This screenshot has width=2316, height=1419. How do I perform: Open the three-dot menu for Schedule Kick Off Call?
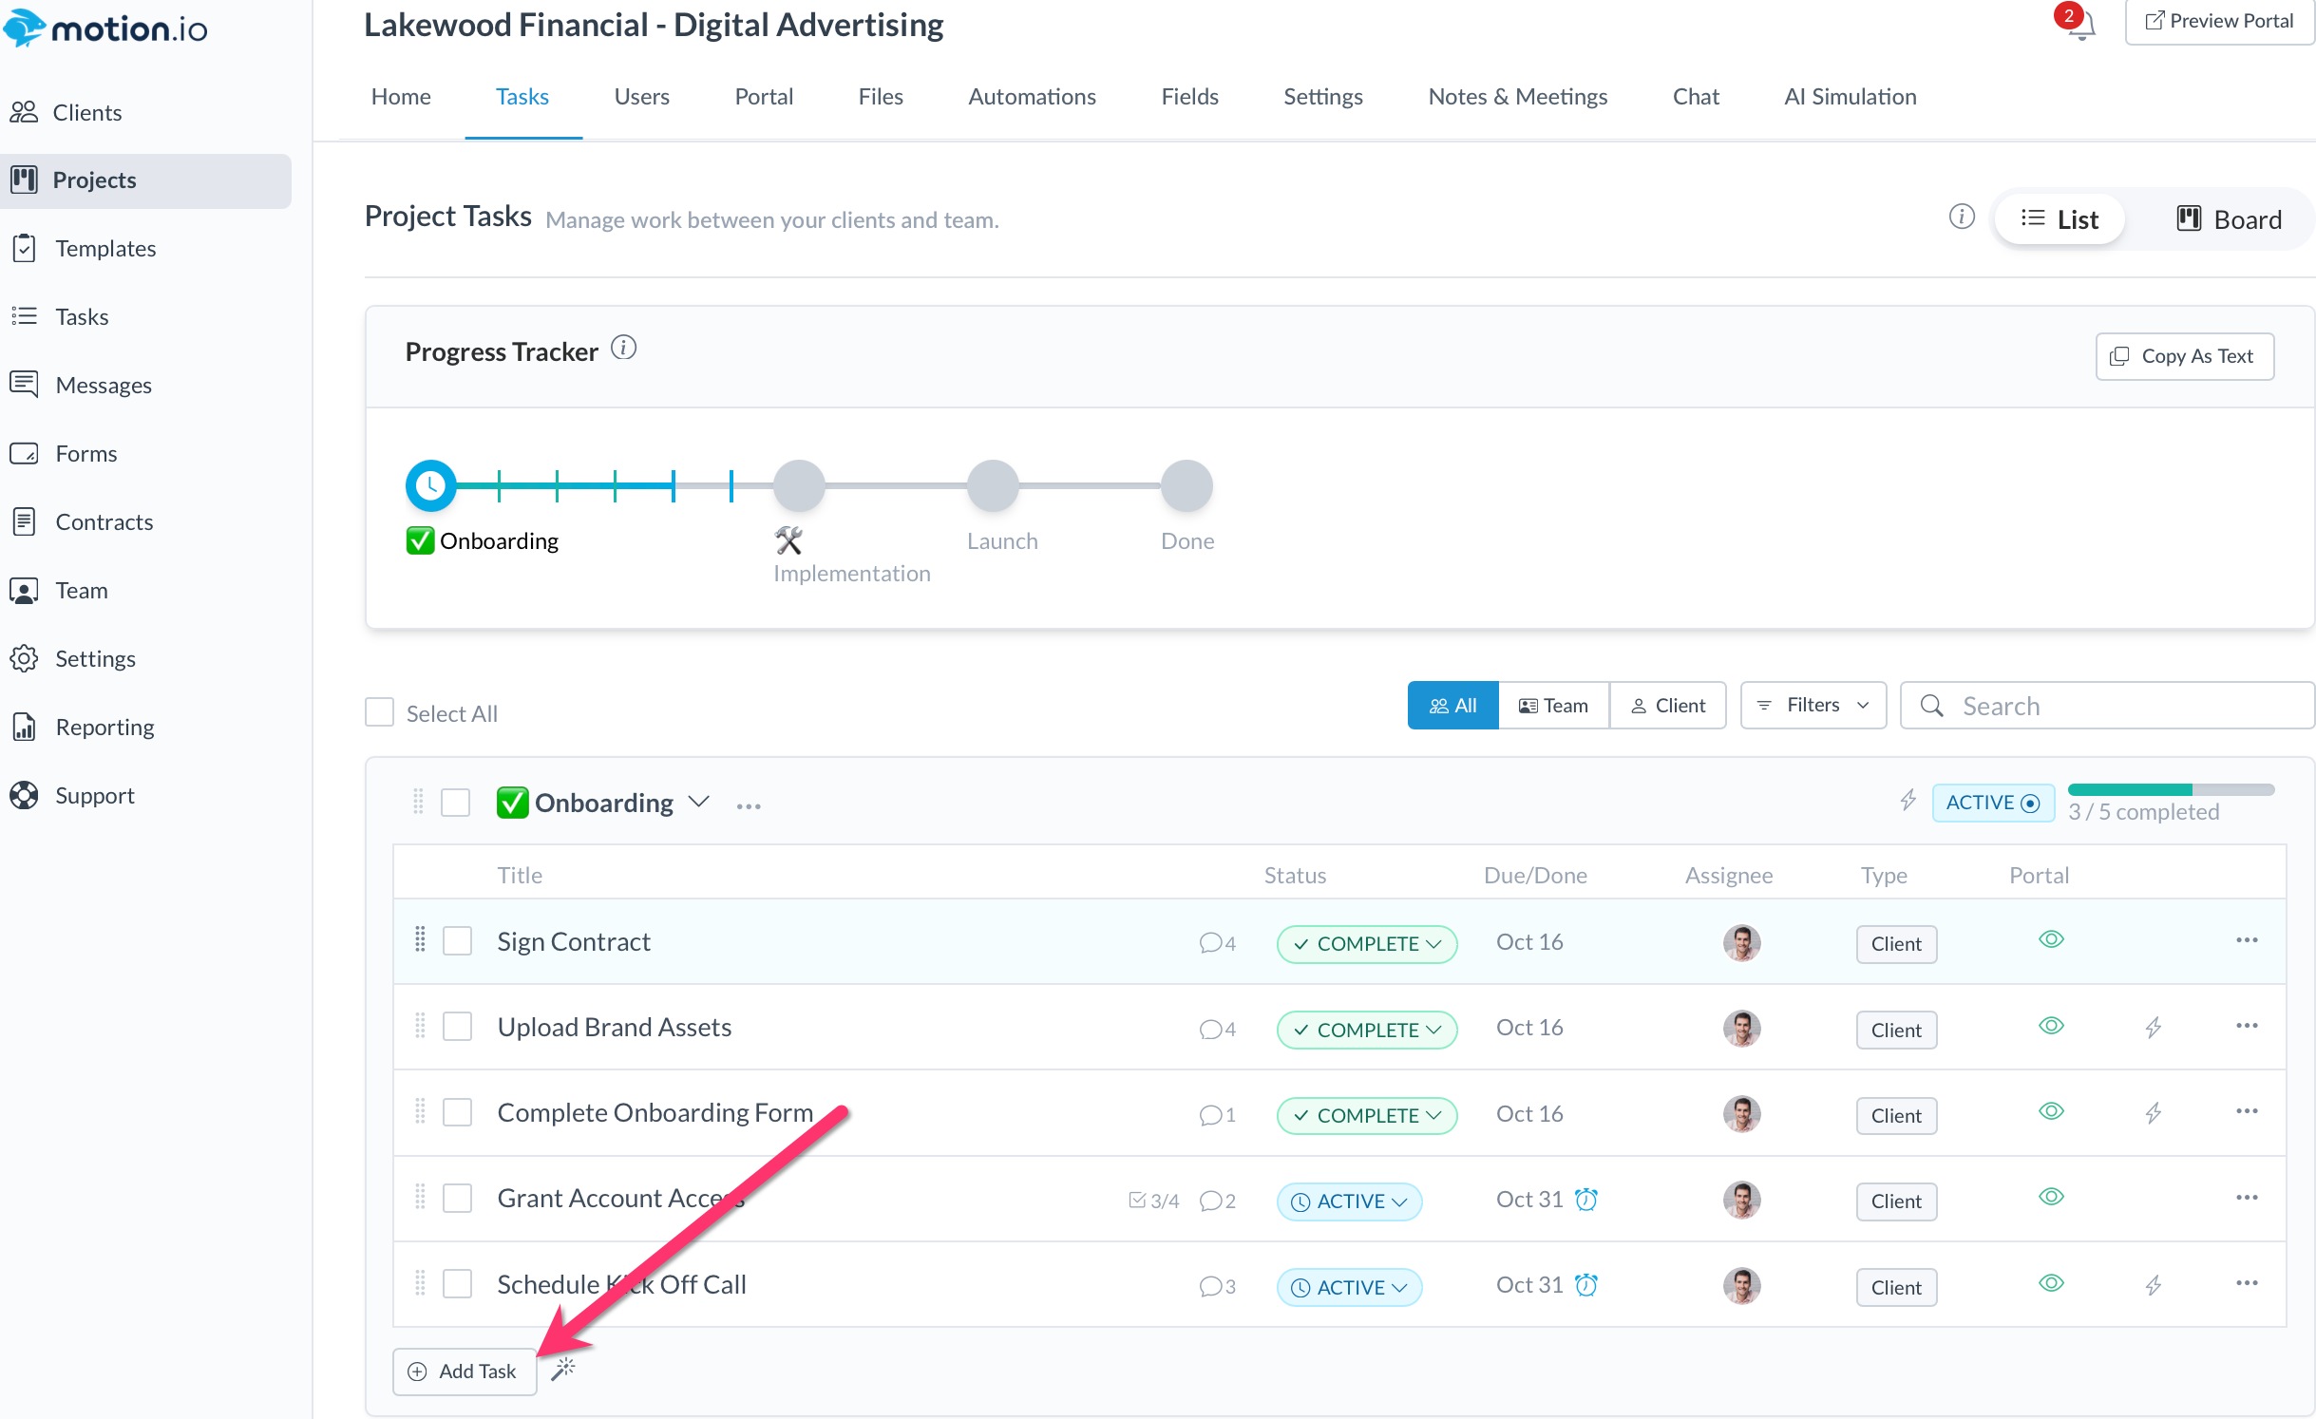[x=2246, y=1283]
